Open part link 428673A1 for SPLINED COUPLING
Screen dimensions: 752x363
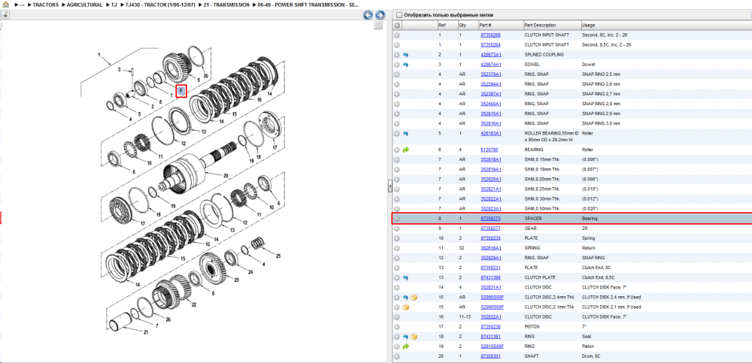coord(491,55)
